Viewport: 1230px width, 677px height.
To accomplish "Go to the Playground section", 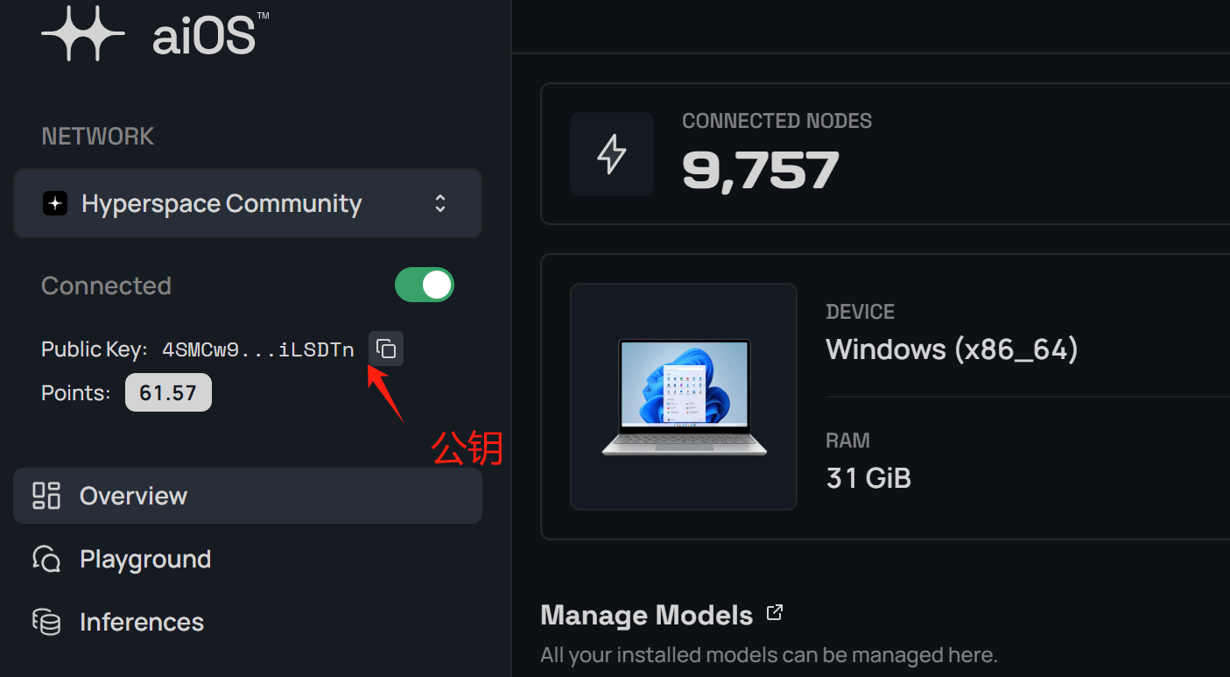I will pyautogui.click(x=145, y=559).
